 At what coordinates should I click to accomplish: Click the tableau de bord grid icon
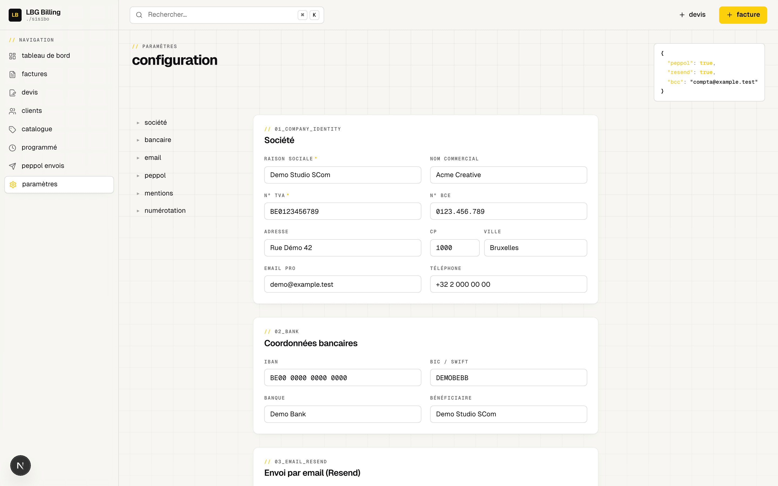12,56
